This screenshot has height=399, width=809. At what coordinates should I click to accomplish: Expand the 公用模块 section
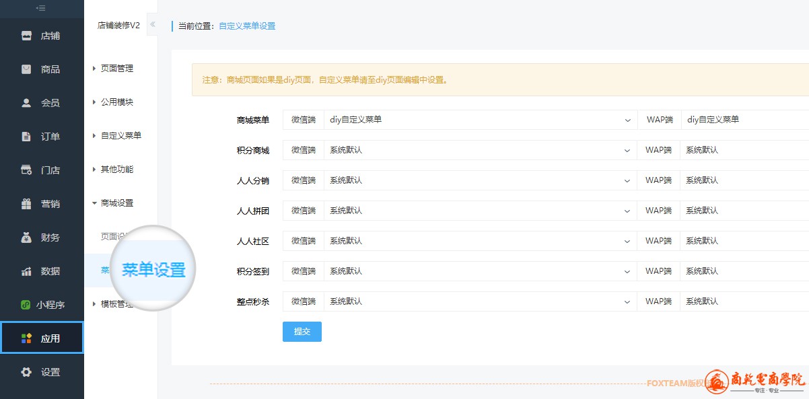pyautogui.click(x=116, y=102)
